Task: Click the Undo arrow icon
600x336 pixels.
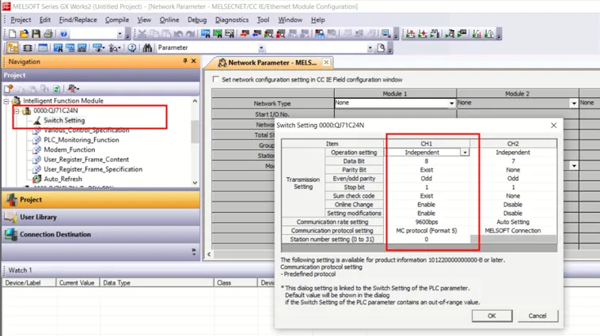Action: click(x=178, y=34)
